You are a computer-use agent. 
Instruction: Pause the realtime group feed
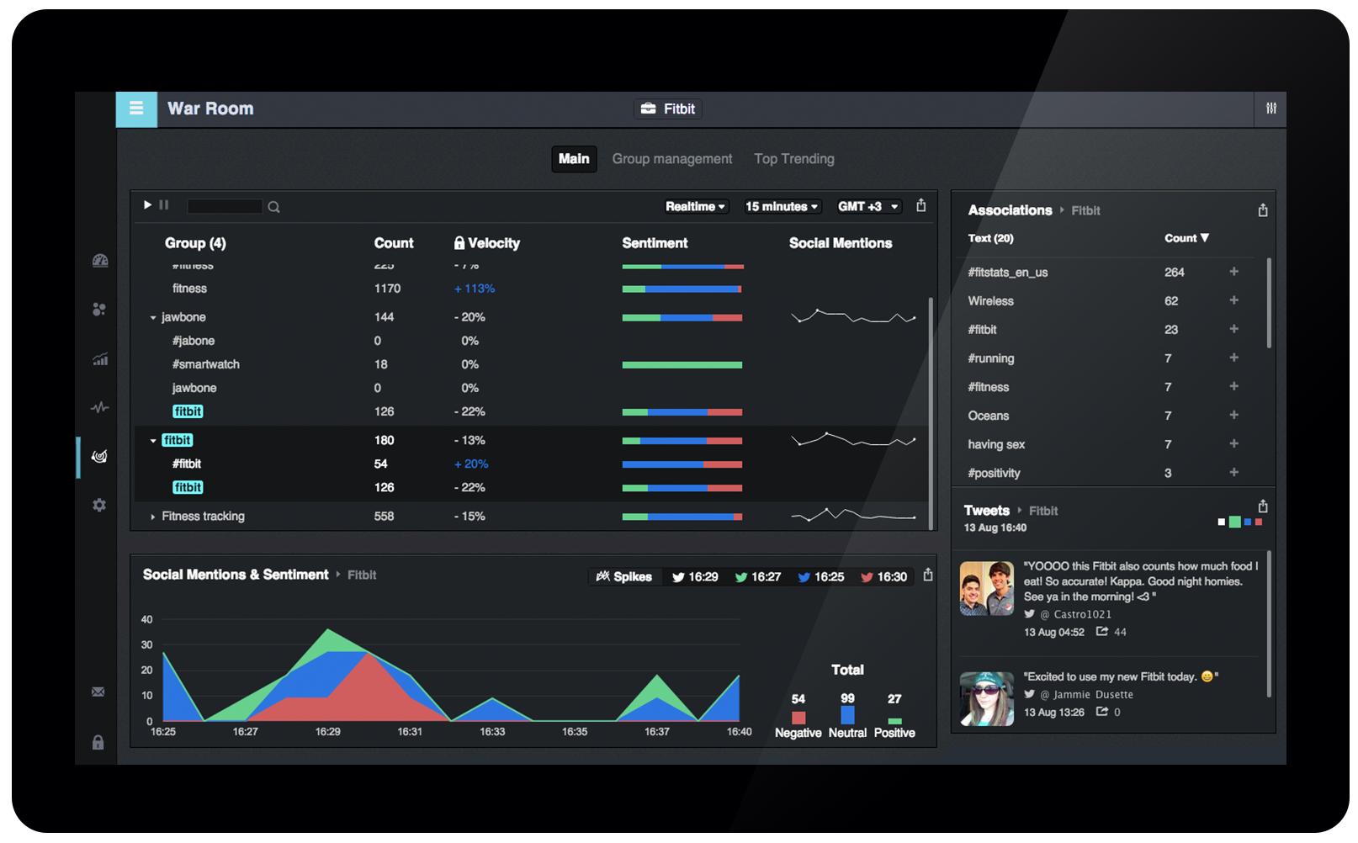click(164, 205)
